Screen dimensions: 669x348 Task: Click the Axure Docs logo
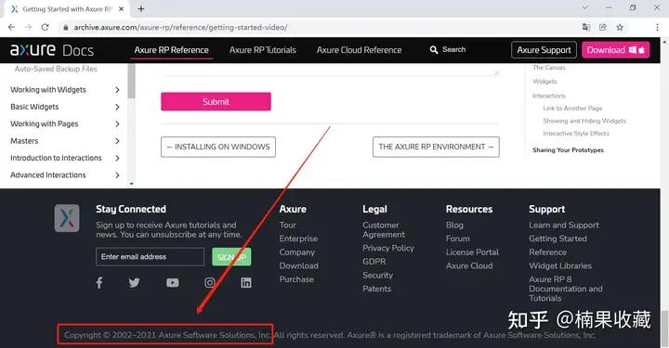[52, 50]
